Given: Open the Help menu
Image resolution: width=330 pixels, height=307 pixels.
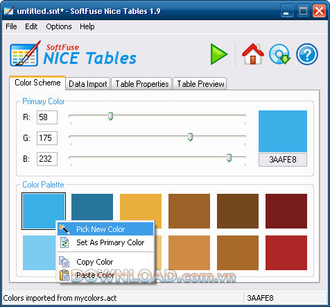Looking at the screenshot, I should 87,26.
